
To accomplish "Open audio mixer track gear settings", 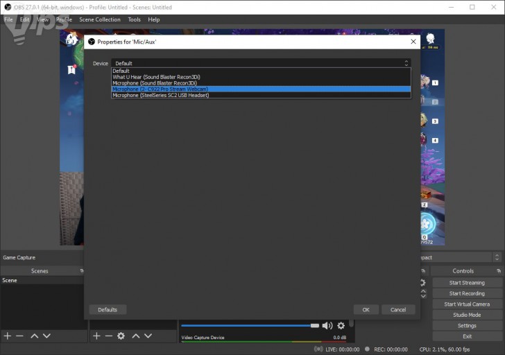I will (341, 326).
